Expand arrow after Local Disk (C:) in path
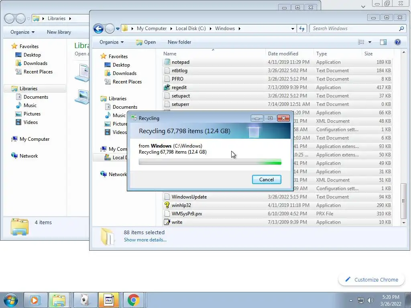The height and width of the screenshot is (308, 411). [x=210, y=28]
